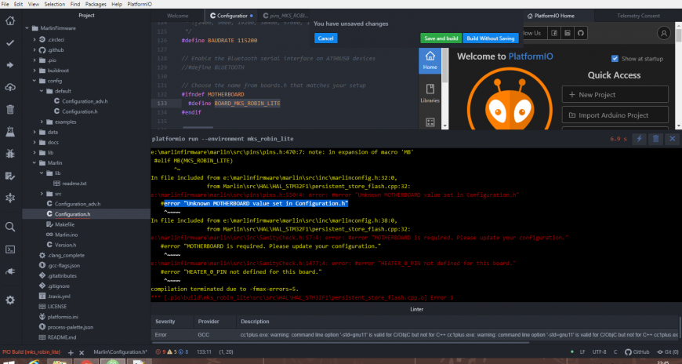Collapse the default folder
682x364 pixels.
coord(42,91)
